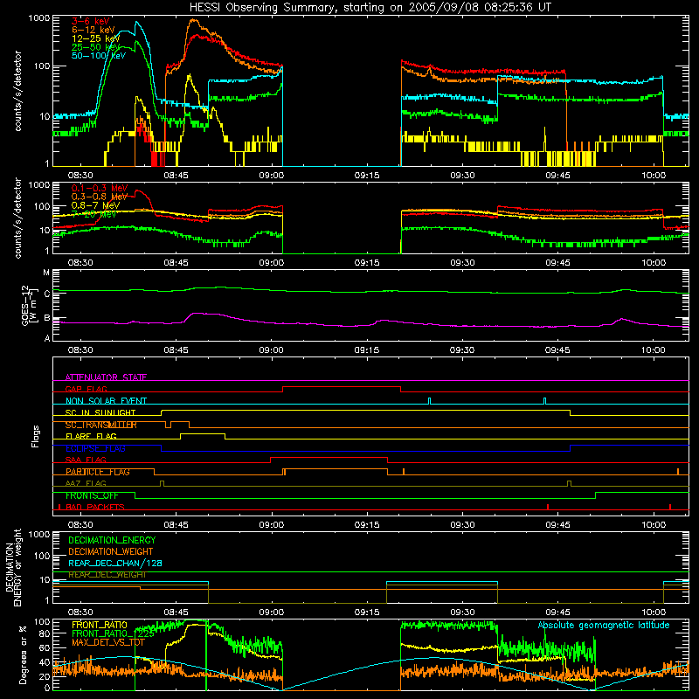The height and width of the screenshot is (699, 699).
Task: Click the '0.1-0.3 MeV' legend label
Action: (x=100, y=188)
